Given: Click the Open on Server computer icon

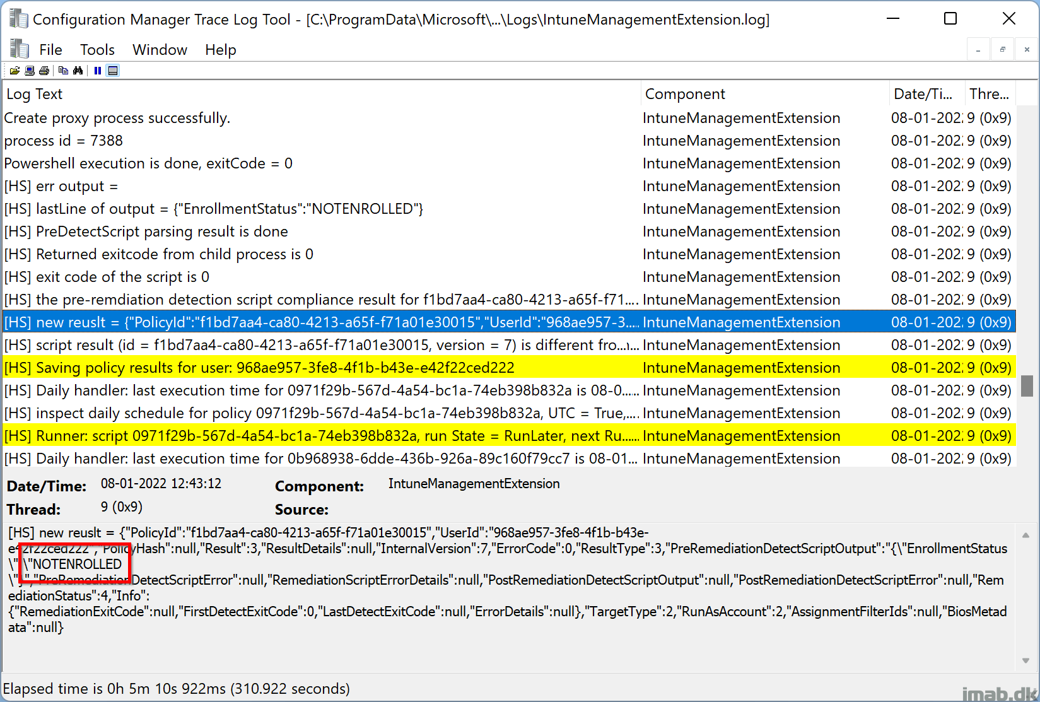Looking at the screenshot, I should 30,71.
